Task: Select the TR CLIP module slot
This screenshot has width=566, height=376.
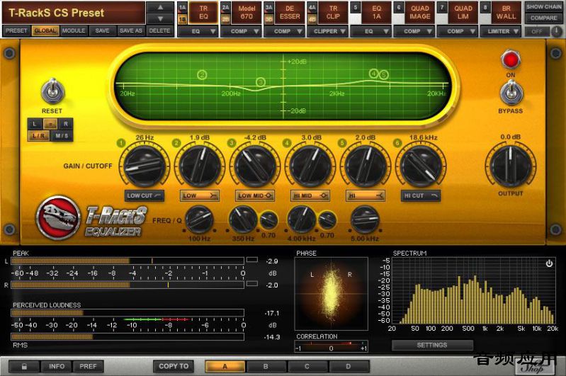Action: (x=333, y=13)
